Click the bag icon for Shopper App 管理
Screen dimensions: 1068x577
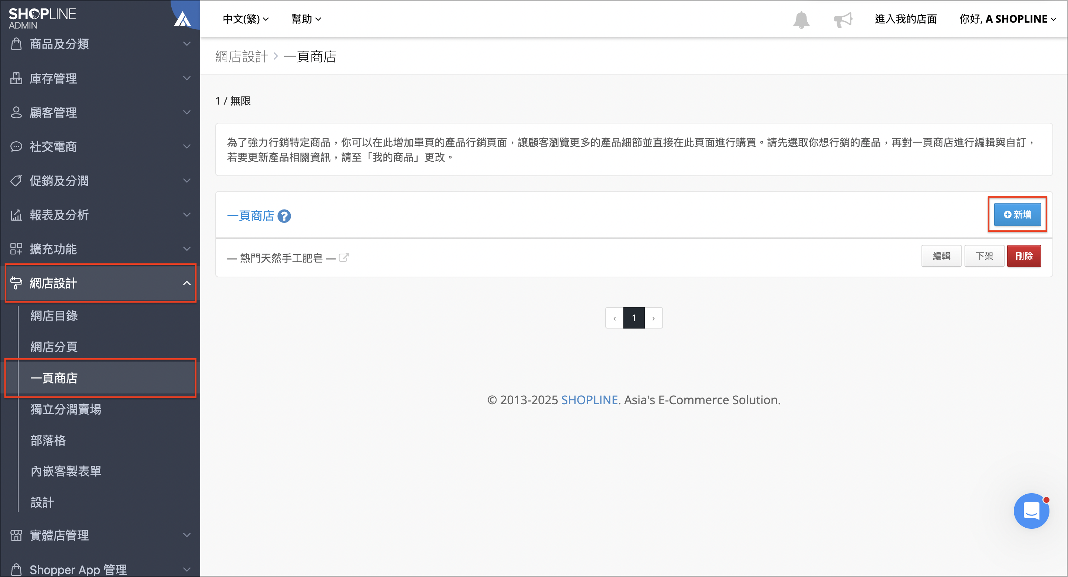coord(16,569)
